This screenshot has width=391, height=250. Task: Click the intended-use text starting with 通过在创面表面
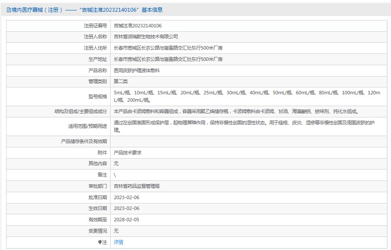[x=244, y=126]
